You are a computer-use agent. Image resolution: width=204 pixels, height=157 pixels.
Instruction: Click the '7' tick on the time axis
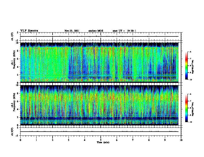(133, 140)
